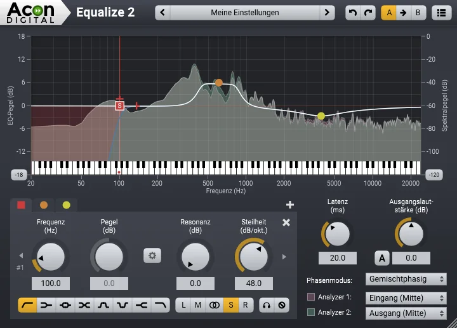Switch to next band using right triangle

click(x=284, y=257)
